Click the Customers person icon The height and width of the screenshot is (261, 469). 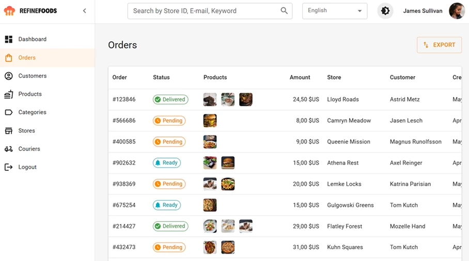point(9,76)
